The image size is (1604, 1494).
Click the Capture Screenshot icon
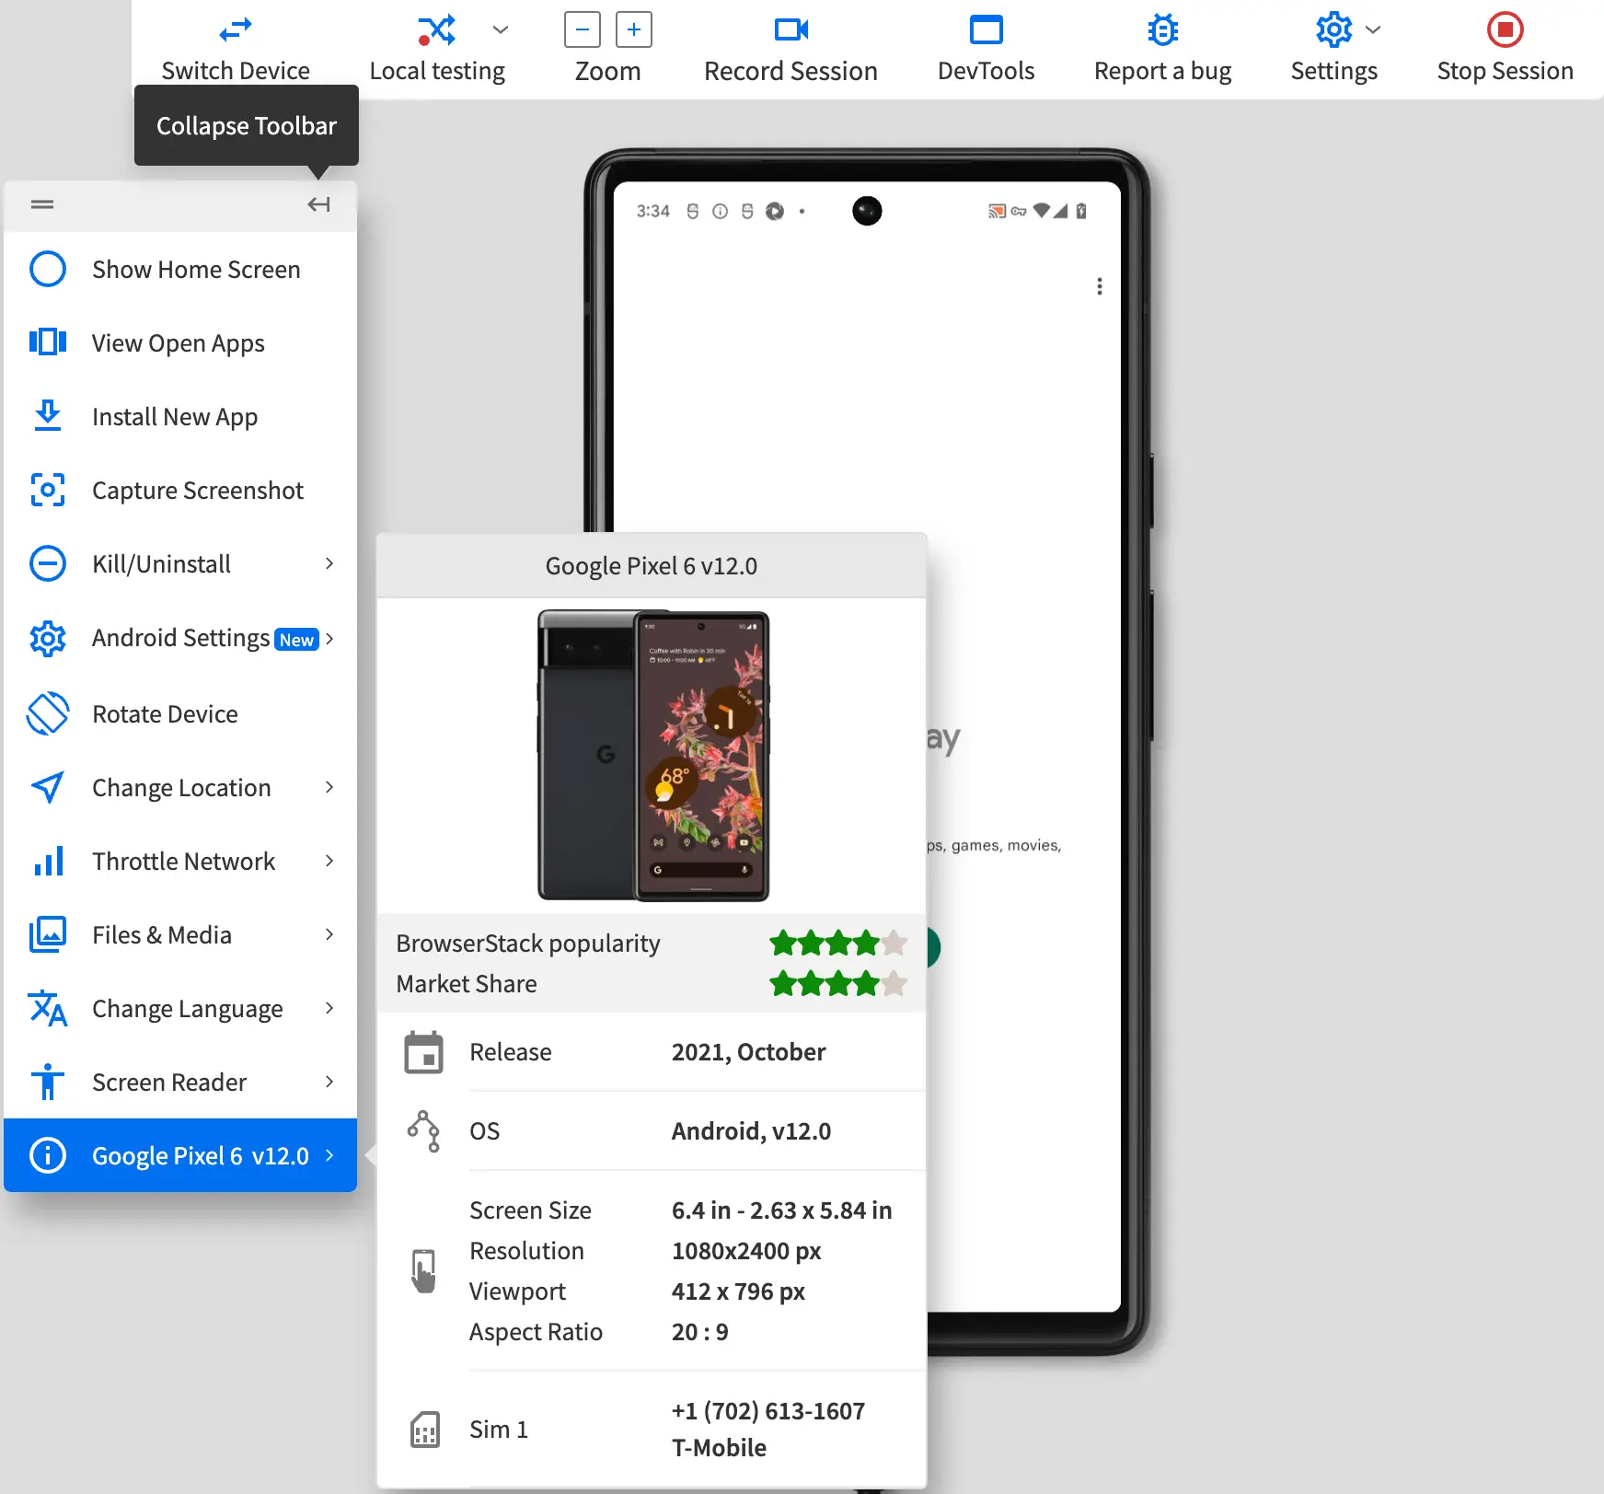48,490
